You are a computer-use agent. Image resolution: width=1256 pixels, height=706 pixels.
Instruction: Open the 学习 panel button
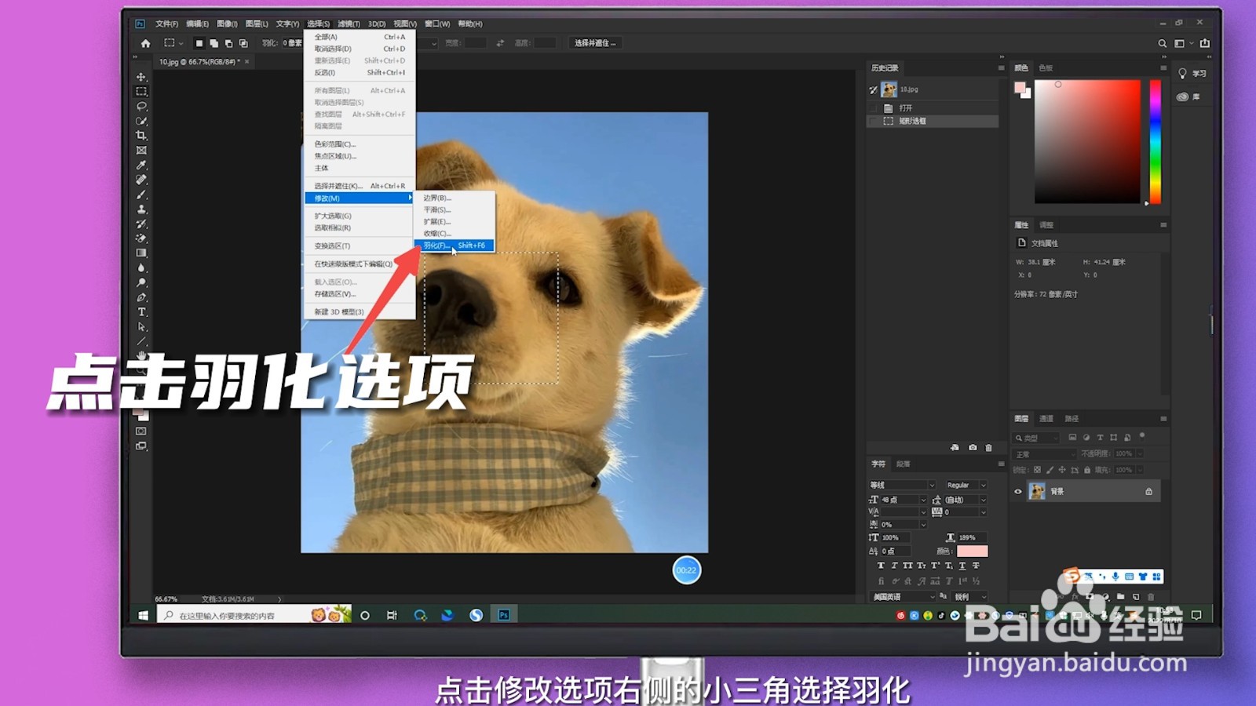1192,73
